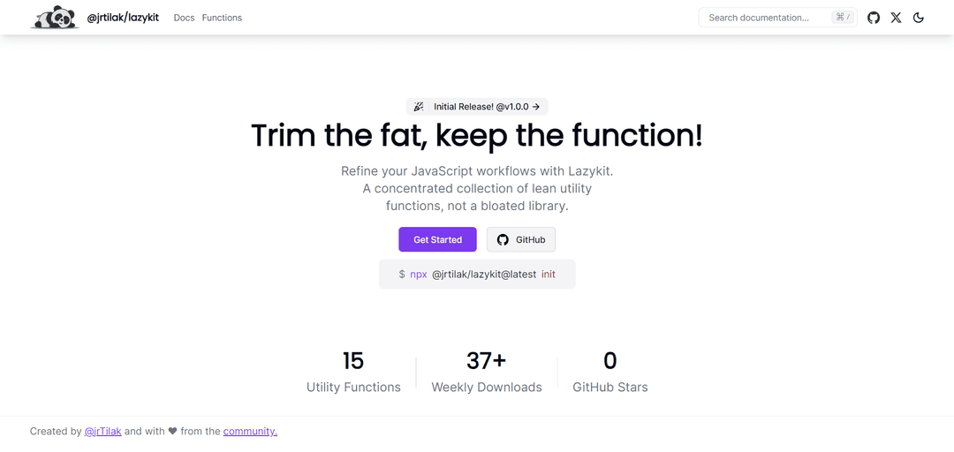Click the 37+ Weekly Downloads stat
Screen dimensions: 954x452
pyautogui.click(x=486, y=371)
